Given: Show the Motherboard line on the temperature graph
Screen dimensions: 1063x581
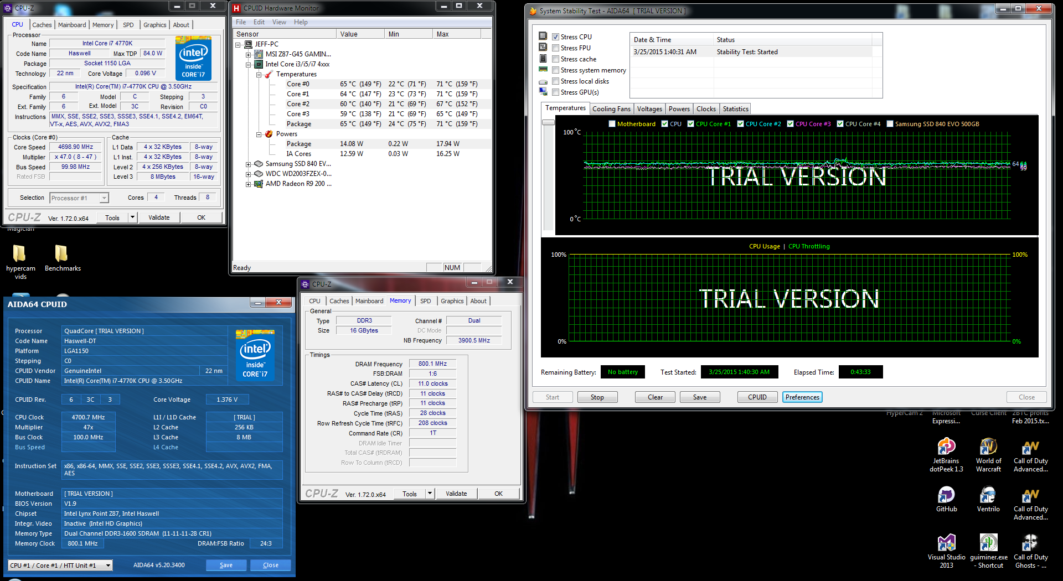Looking at the screenshot, I should pos(612,124).
